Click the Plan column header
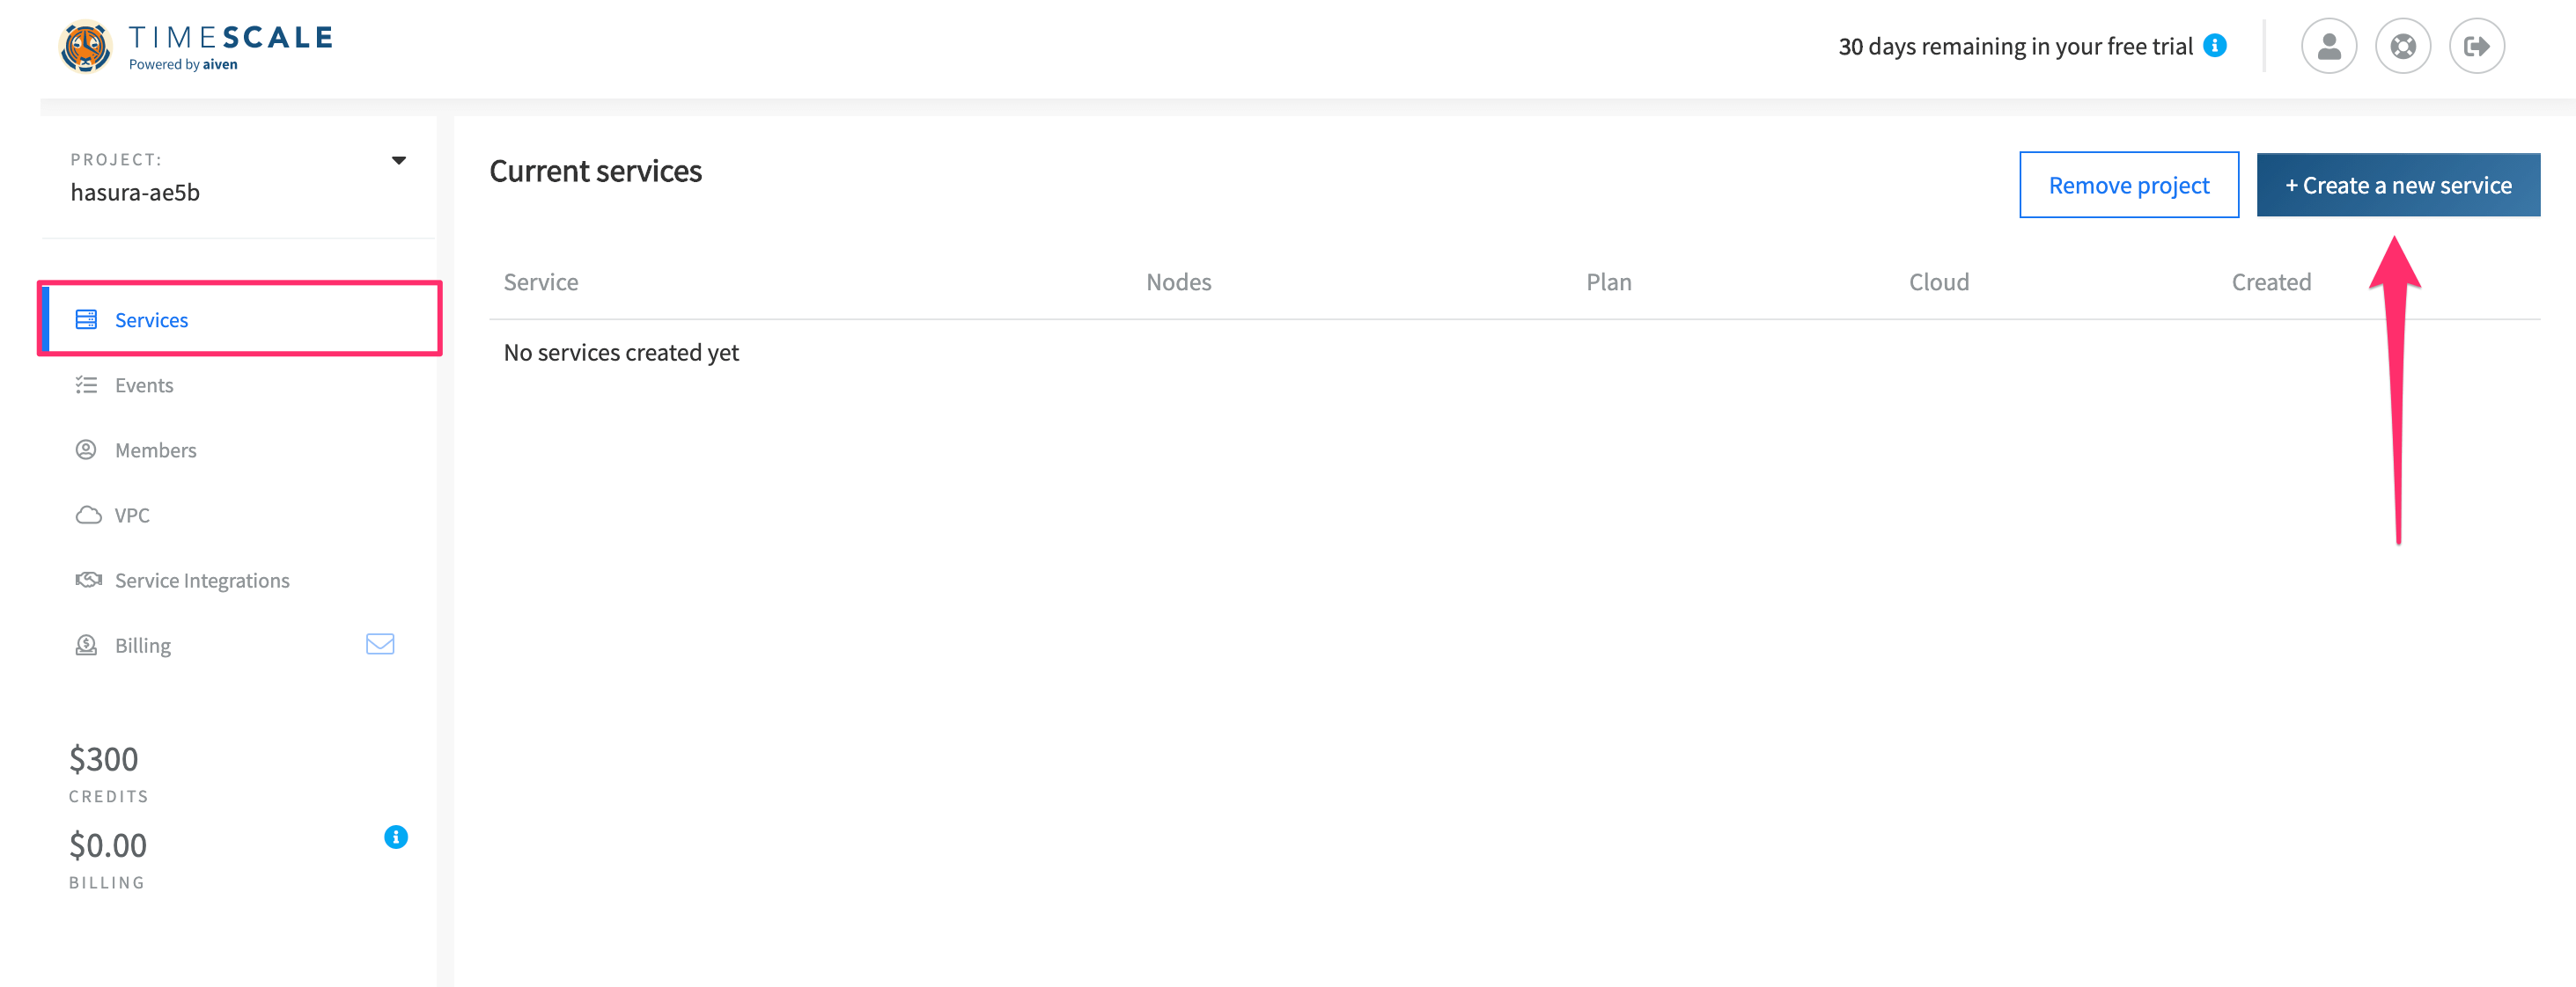Screen dimensions: 2576x987 [1608, 281]
